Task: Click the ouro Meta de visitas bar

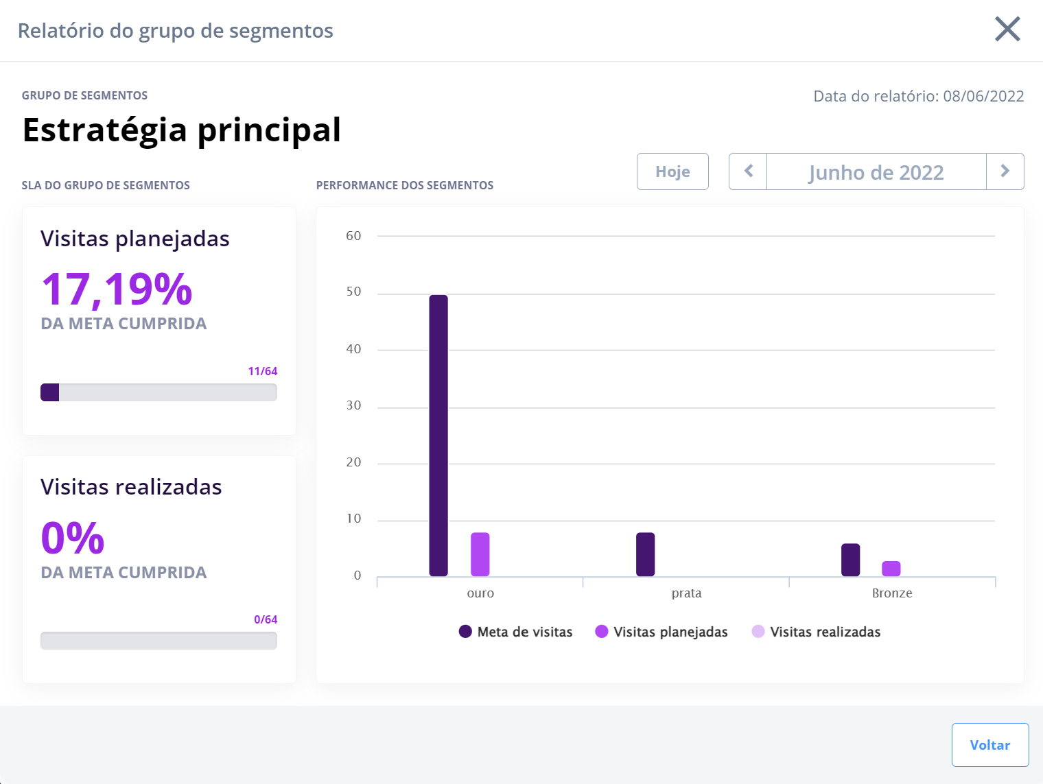Action: [438, 436]
